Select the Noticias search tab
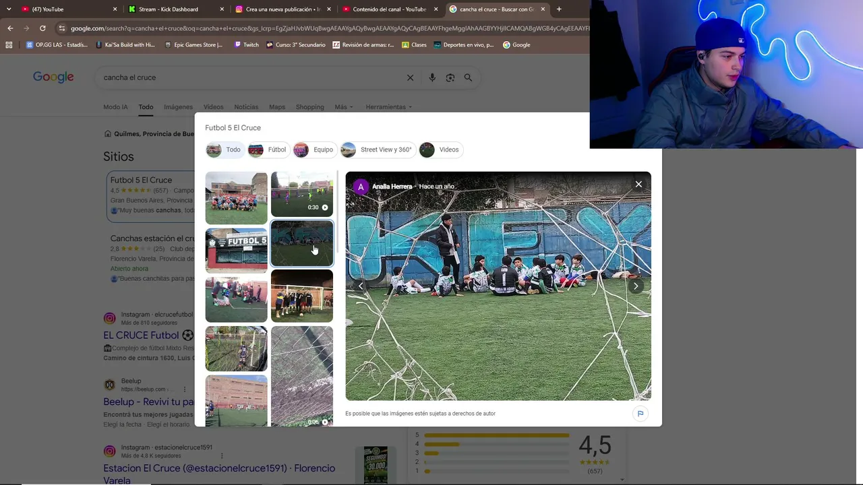This screenshot has height=485, width=863. tap(246, 107)
